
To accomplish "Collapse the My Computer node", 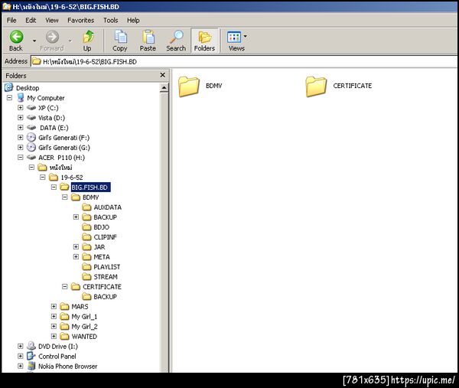I will click(x=9, y=97).
